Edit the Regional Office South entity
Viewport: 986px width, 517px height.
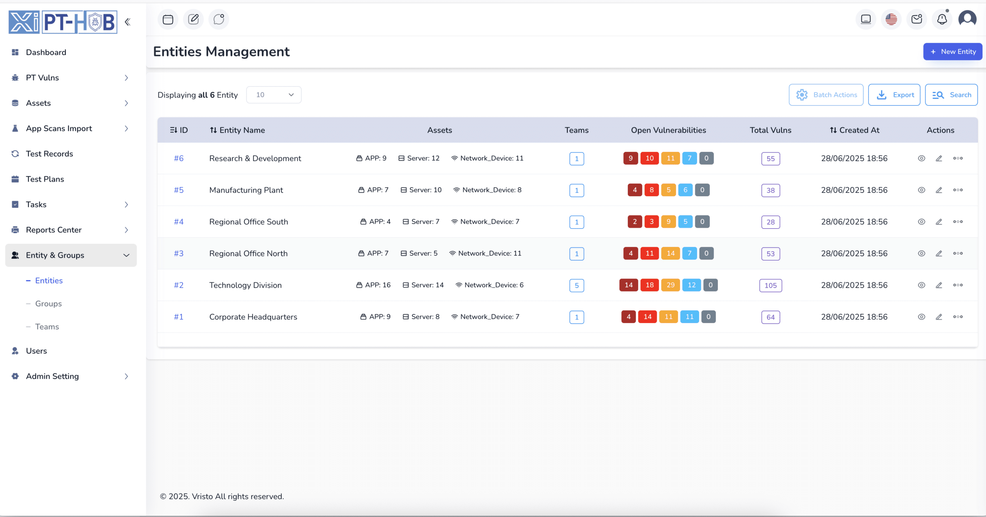[x=939, y=222]
